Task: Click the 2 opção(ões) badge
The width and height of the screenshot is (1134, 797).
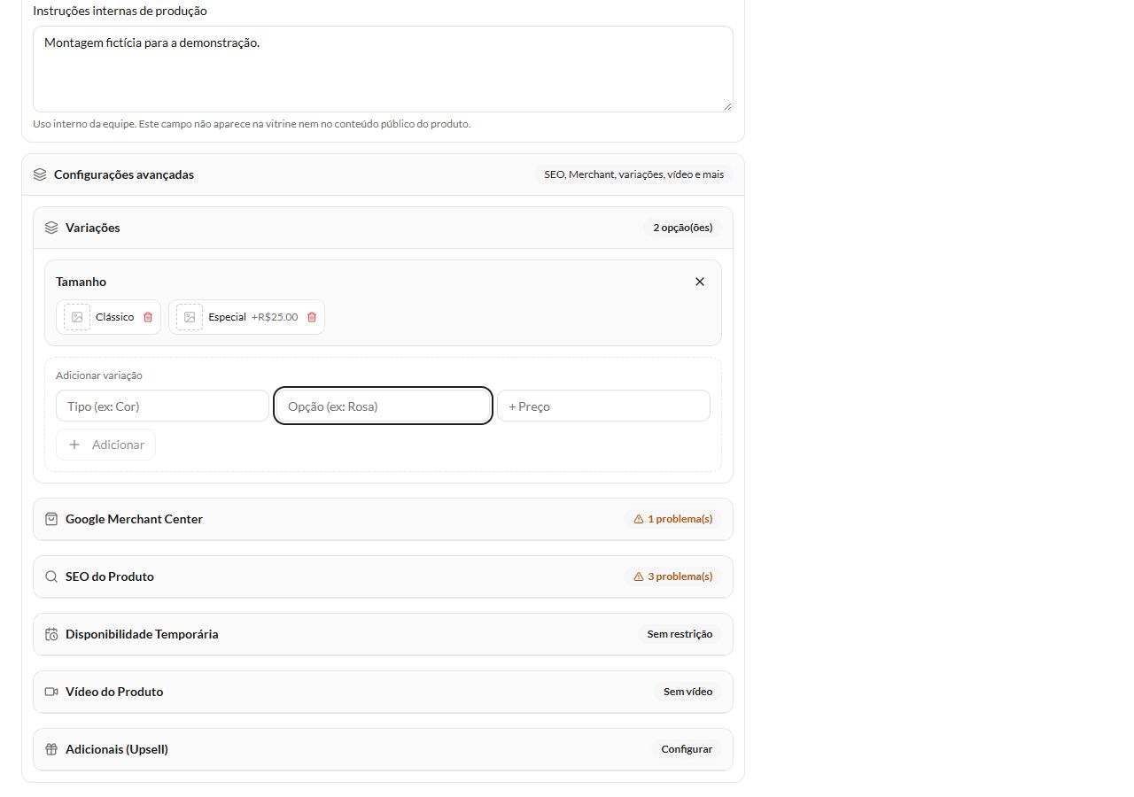Action: (x=683, y=228)
